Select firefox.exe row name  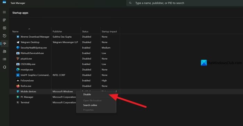coord(26,86)
